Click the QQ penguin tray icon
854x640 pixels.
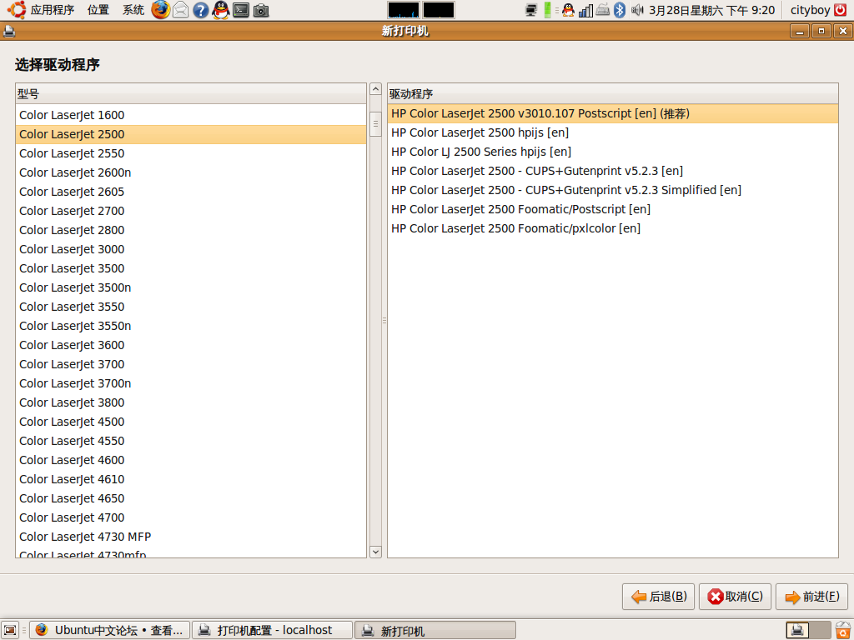(568, 10)
